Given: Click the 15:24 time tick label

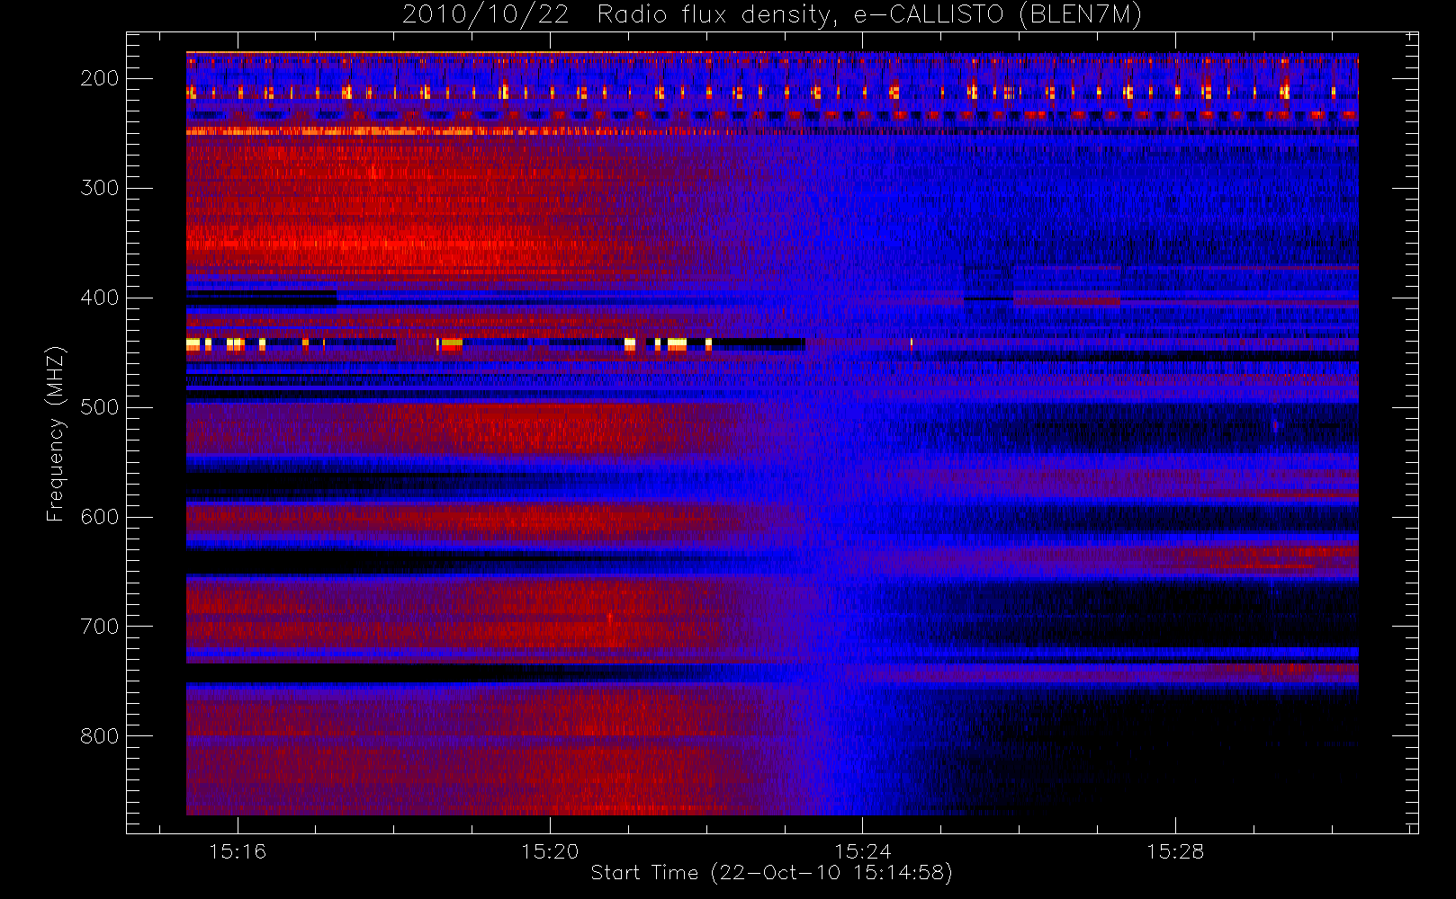Looking at the screenshot, I should tap(863, 851).
